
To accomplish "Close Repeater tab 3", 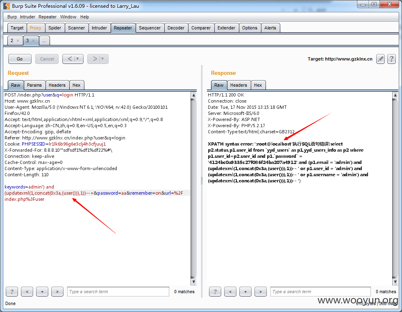I will [33, 40].
